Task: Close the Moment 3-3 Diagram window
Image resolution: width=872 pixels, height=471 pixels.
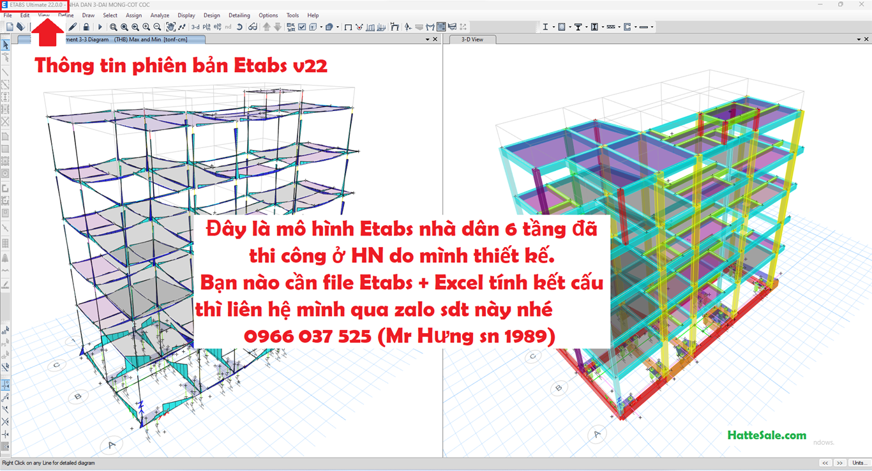Action: pyautogui.click(x=435, y=40)
